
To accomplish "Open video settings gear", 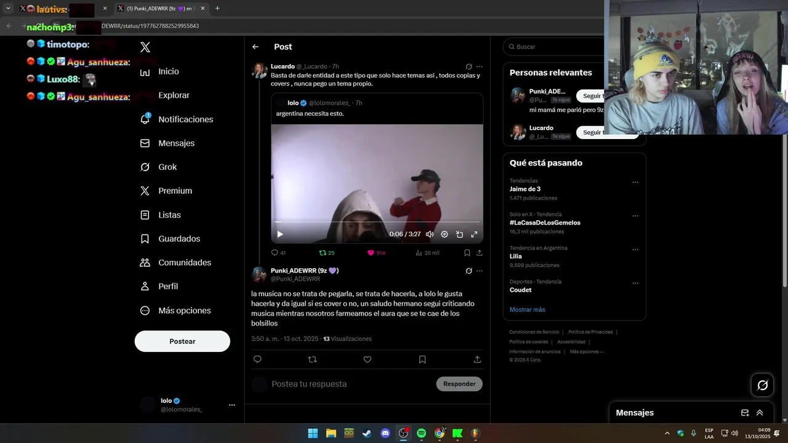I will tap(444, 234).
